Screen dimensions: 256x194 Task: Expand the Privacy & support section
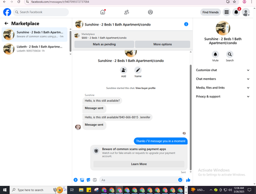point(223,97)
